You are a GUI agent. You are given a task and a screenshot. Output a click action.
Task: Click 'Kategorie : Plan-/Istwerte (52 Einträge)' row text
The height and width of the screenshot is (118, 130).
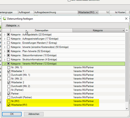pos(31,51)
